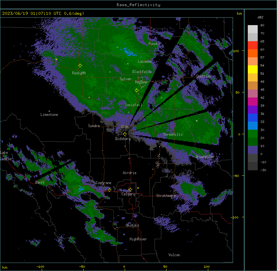Image resolution: width=277 pixels, height=271 pixels.
Task: Click the Stettler label
Action: (204, 76)
